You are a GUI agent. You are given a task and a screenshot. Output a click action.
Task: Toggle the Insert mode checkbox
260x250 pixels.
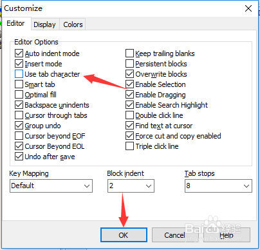[x=19, y=64]
